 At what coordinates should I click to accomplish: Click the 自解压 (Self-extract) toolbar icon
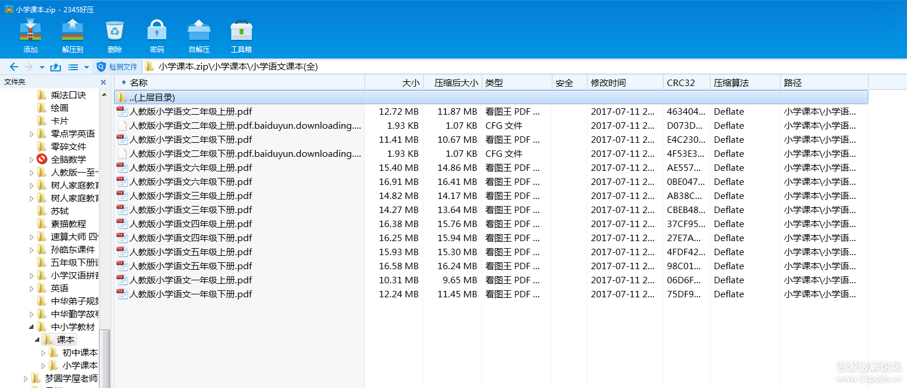tap(199, 31)
